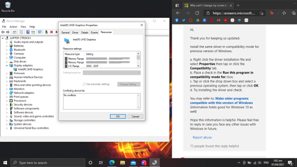Expand the Network adapters node
This screenshot has height=167, width=297.
click(x=7, y=93)
